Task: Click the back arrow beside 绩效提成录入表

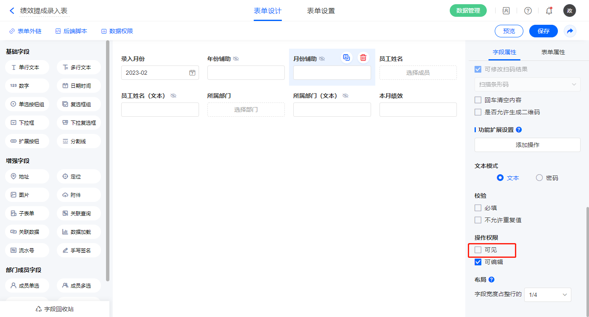Action: 12,11
